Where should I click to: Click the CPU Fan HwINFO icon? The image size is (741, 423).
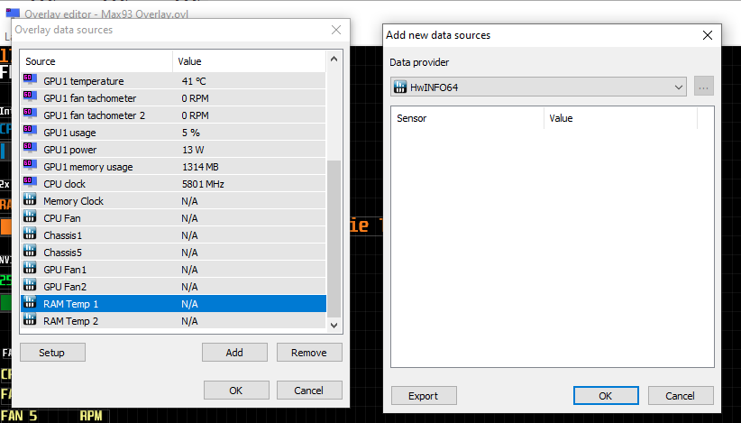[x=30, y=216]
